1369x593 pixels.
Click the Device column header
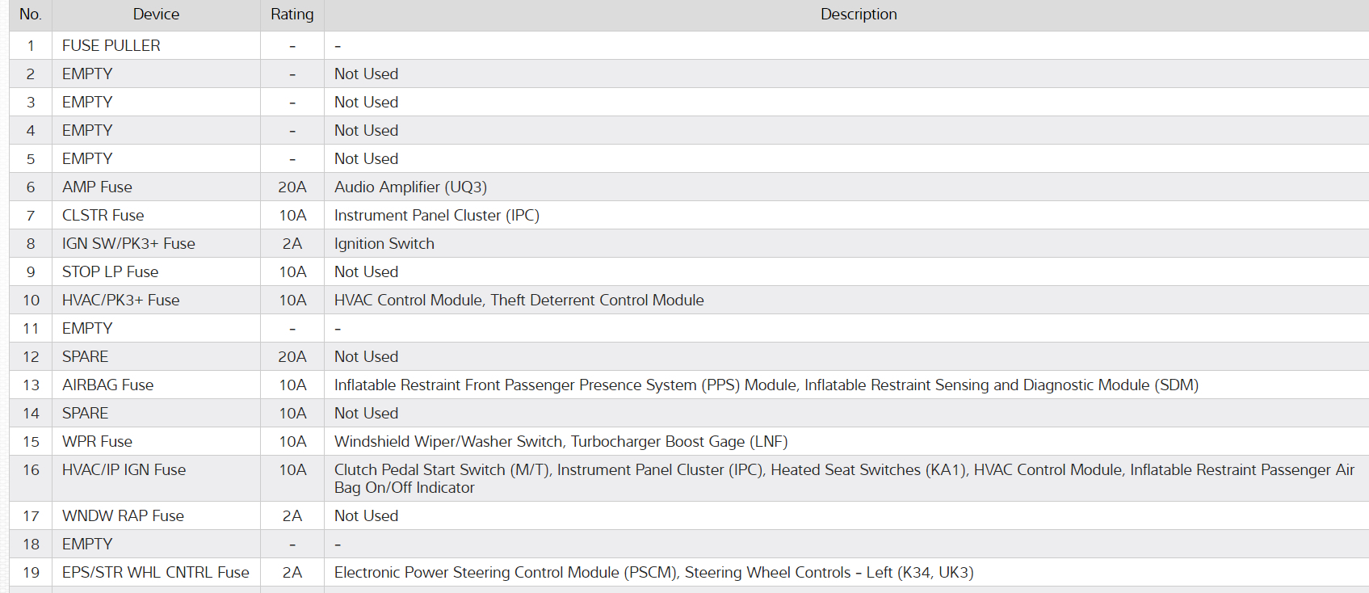[156, 15]
